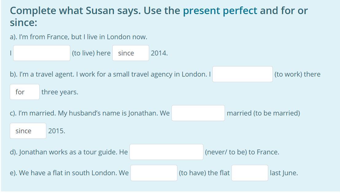Select the 'since' field before 2014
The width and height of the screenshot is (340, 193).
tap(131, 53)
